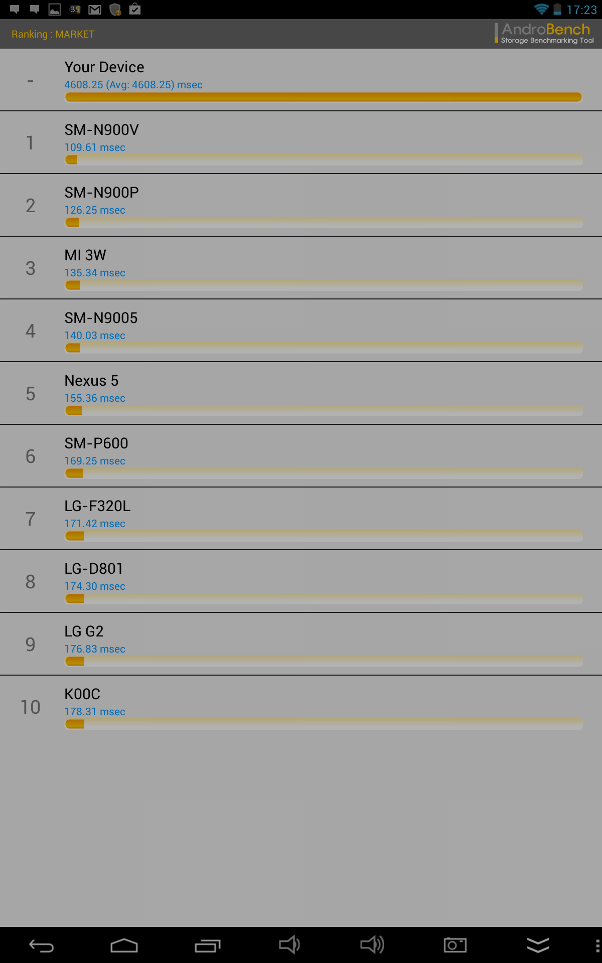Tap the home navigation icon

click(124, 945)
